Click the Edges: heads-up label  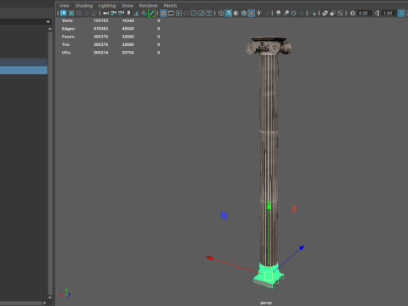(68, 29)
